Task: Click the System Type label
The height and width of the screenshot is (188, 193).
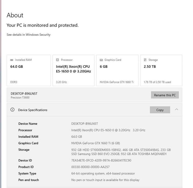Action: (27, 173)
